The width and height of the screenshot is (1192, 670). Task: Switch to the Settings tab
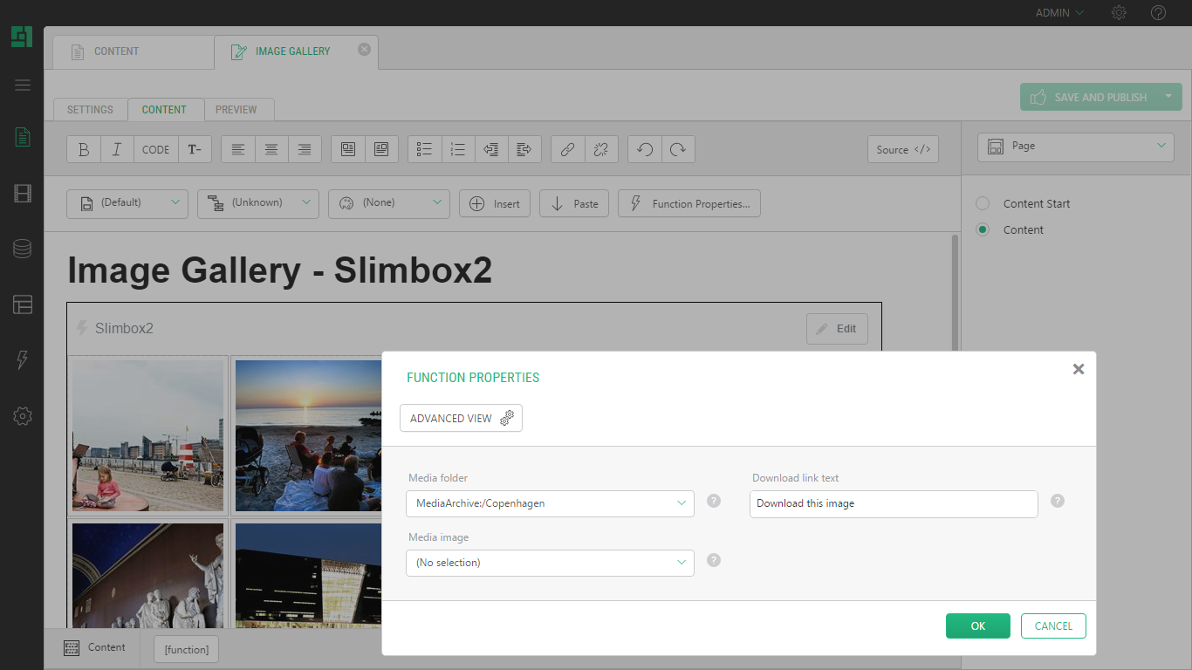(90, 110)
